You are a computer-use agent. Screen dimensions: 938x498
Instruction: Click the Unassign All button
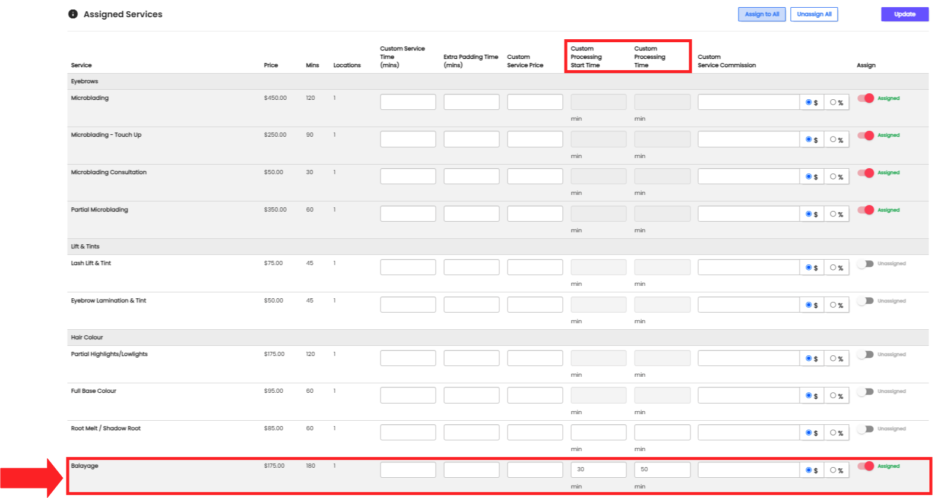[x=814, y=14]
